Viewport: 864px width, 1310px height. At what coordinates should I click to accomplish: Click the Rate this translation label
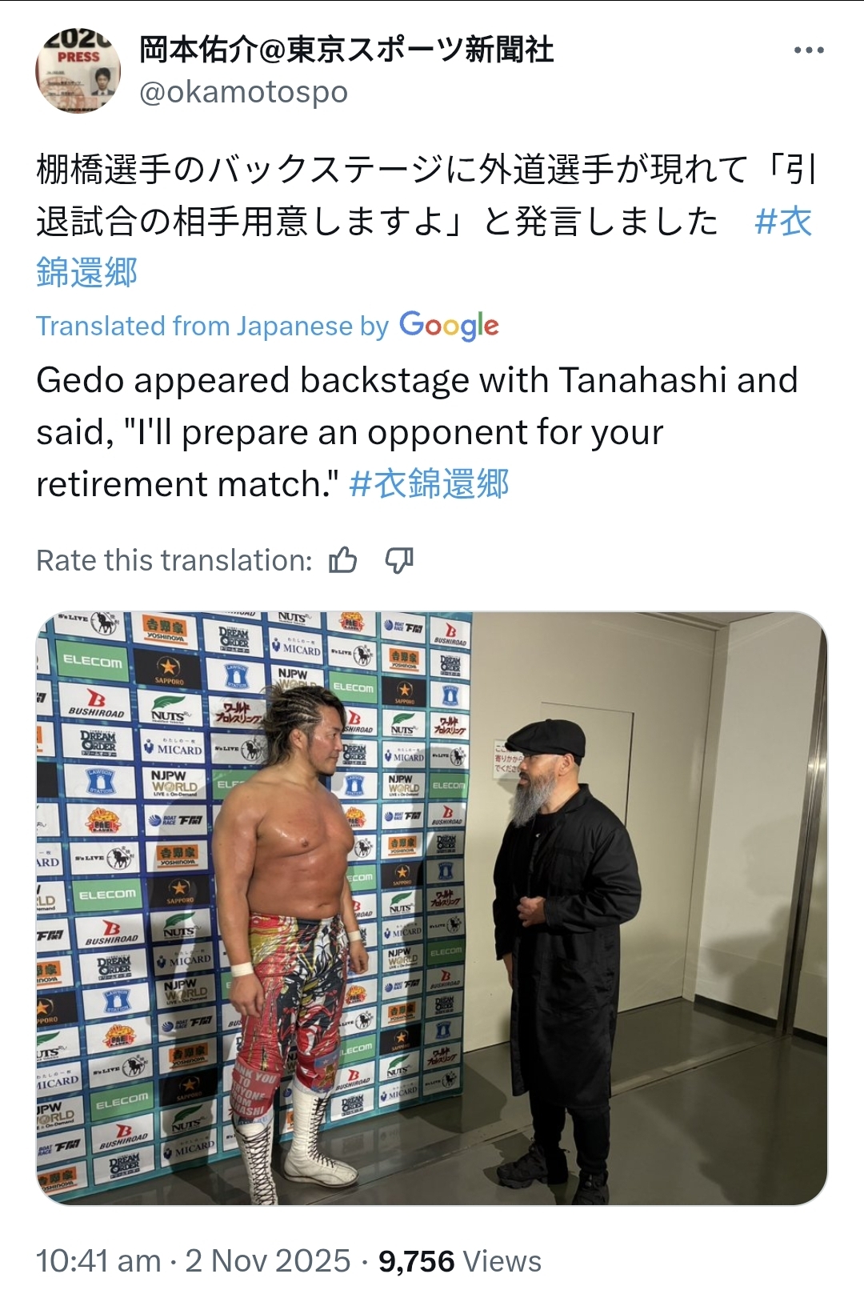coord(174,560)
